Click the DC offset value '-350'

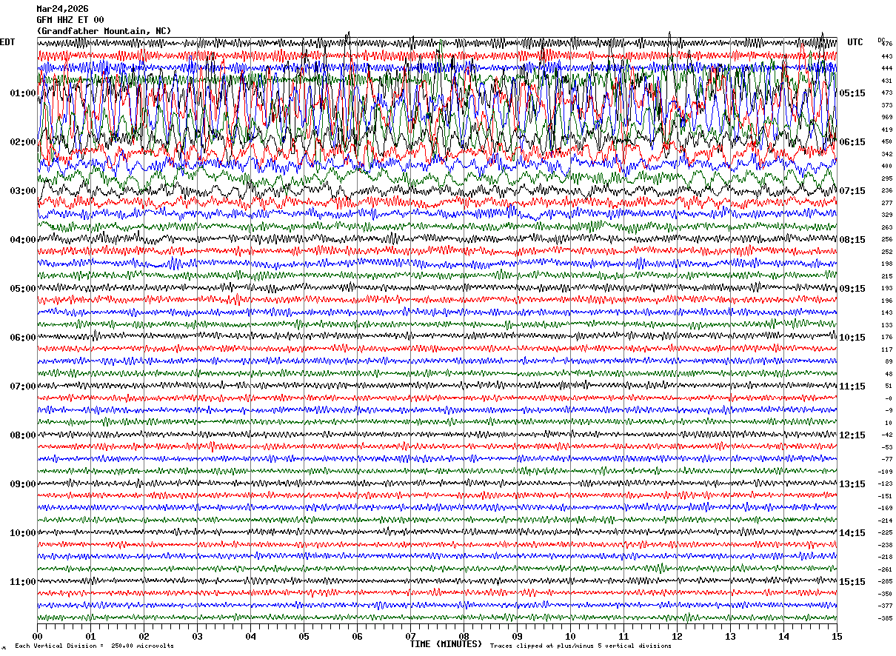point(885,594)
